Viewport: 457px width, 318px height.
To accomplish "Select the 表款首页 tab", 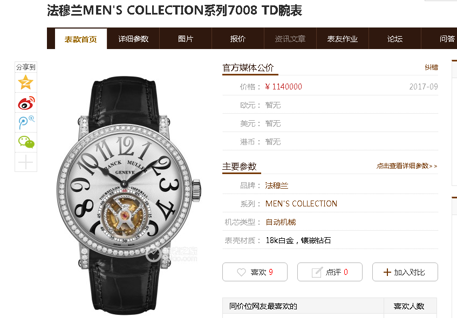I will pos(81,39).
